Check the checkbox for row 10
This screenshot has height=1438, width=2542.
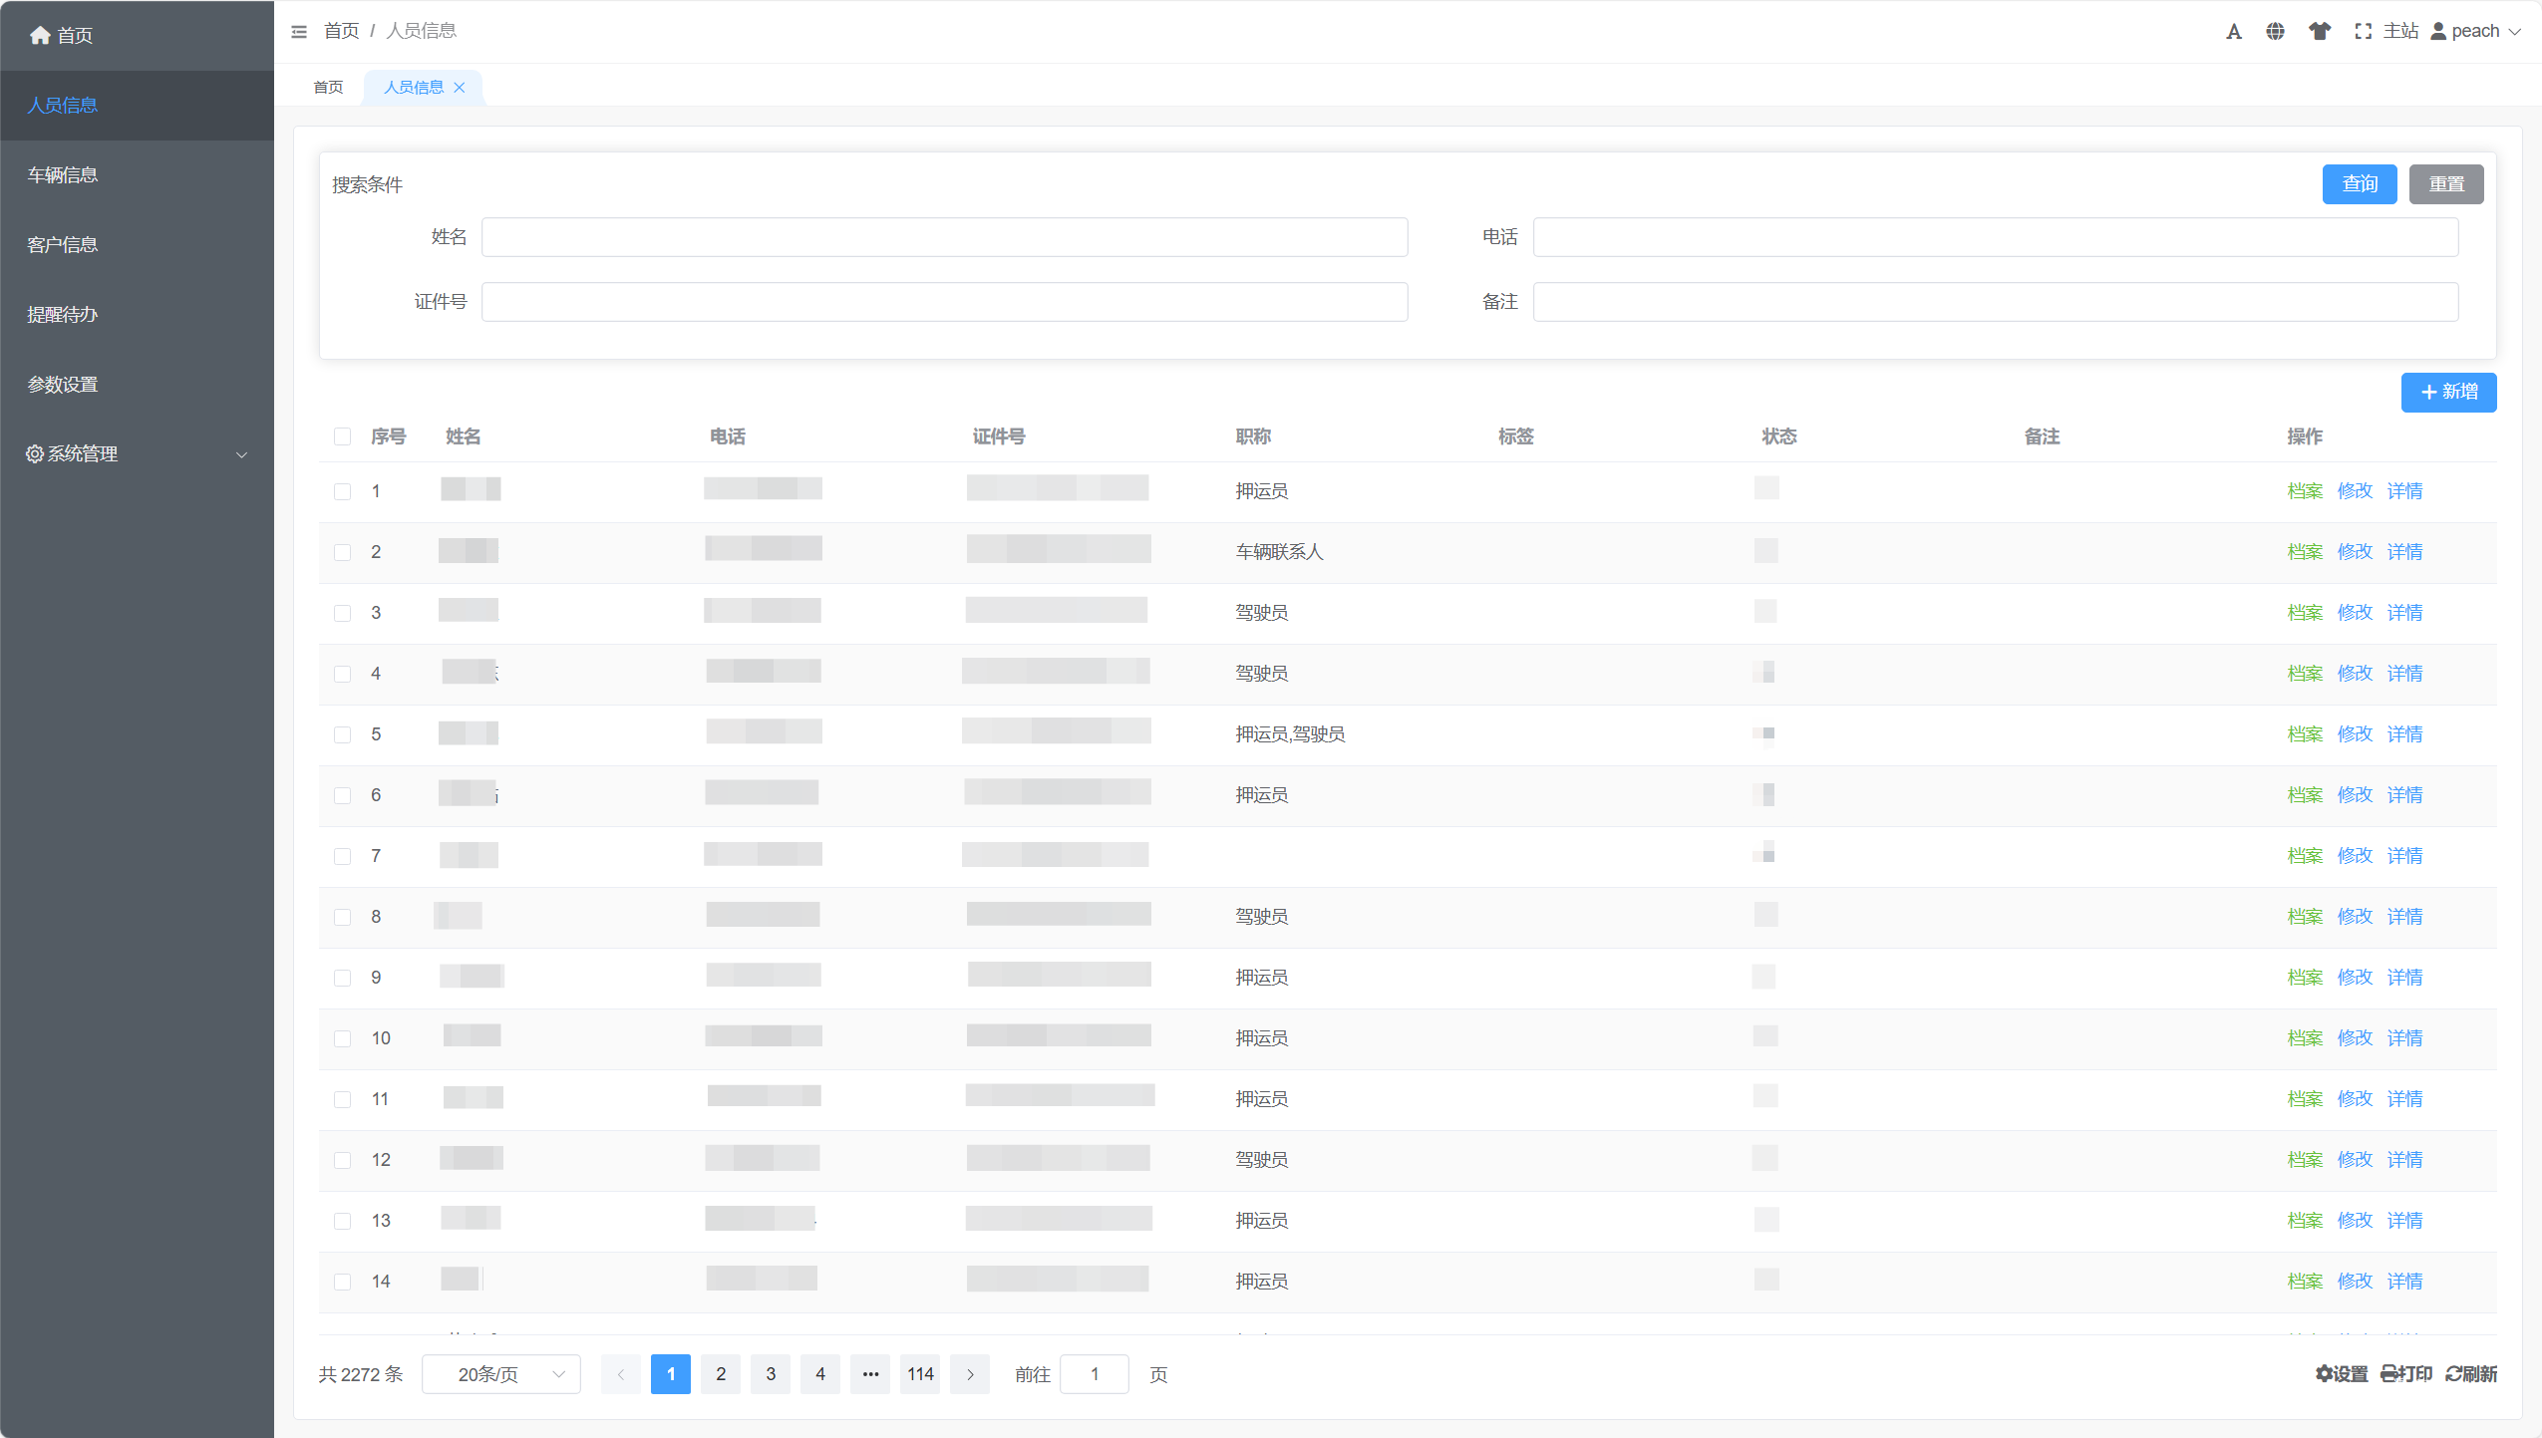click(342, 1038)
